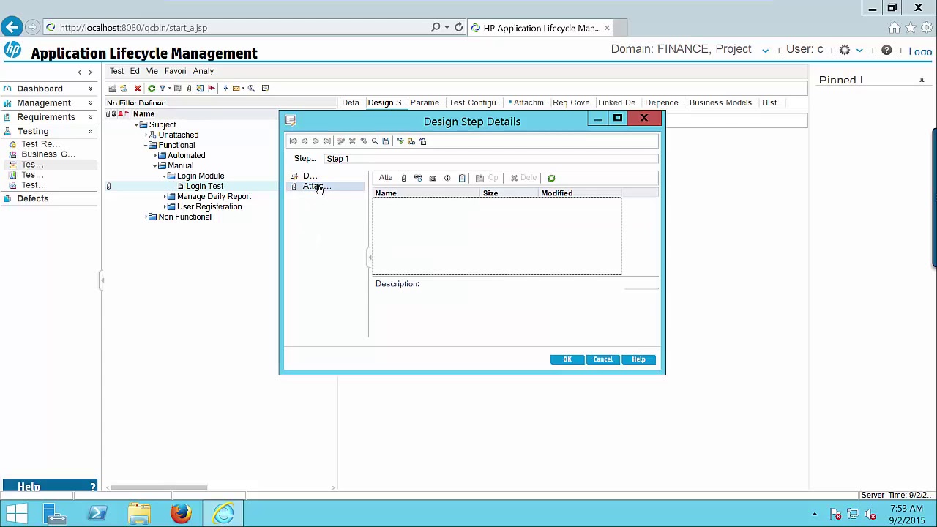Click the Save floppy disk icon in dialog
The height and width of the screenshot is (527, 937).
pyautogui.click(x=386, y=141)
